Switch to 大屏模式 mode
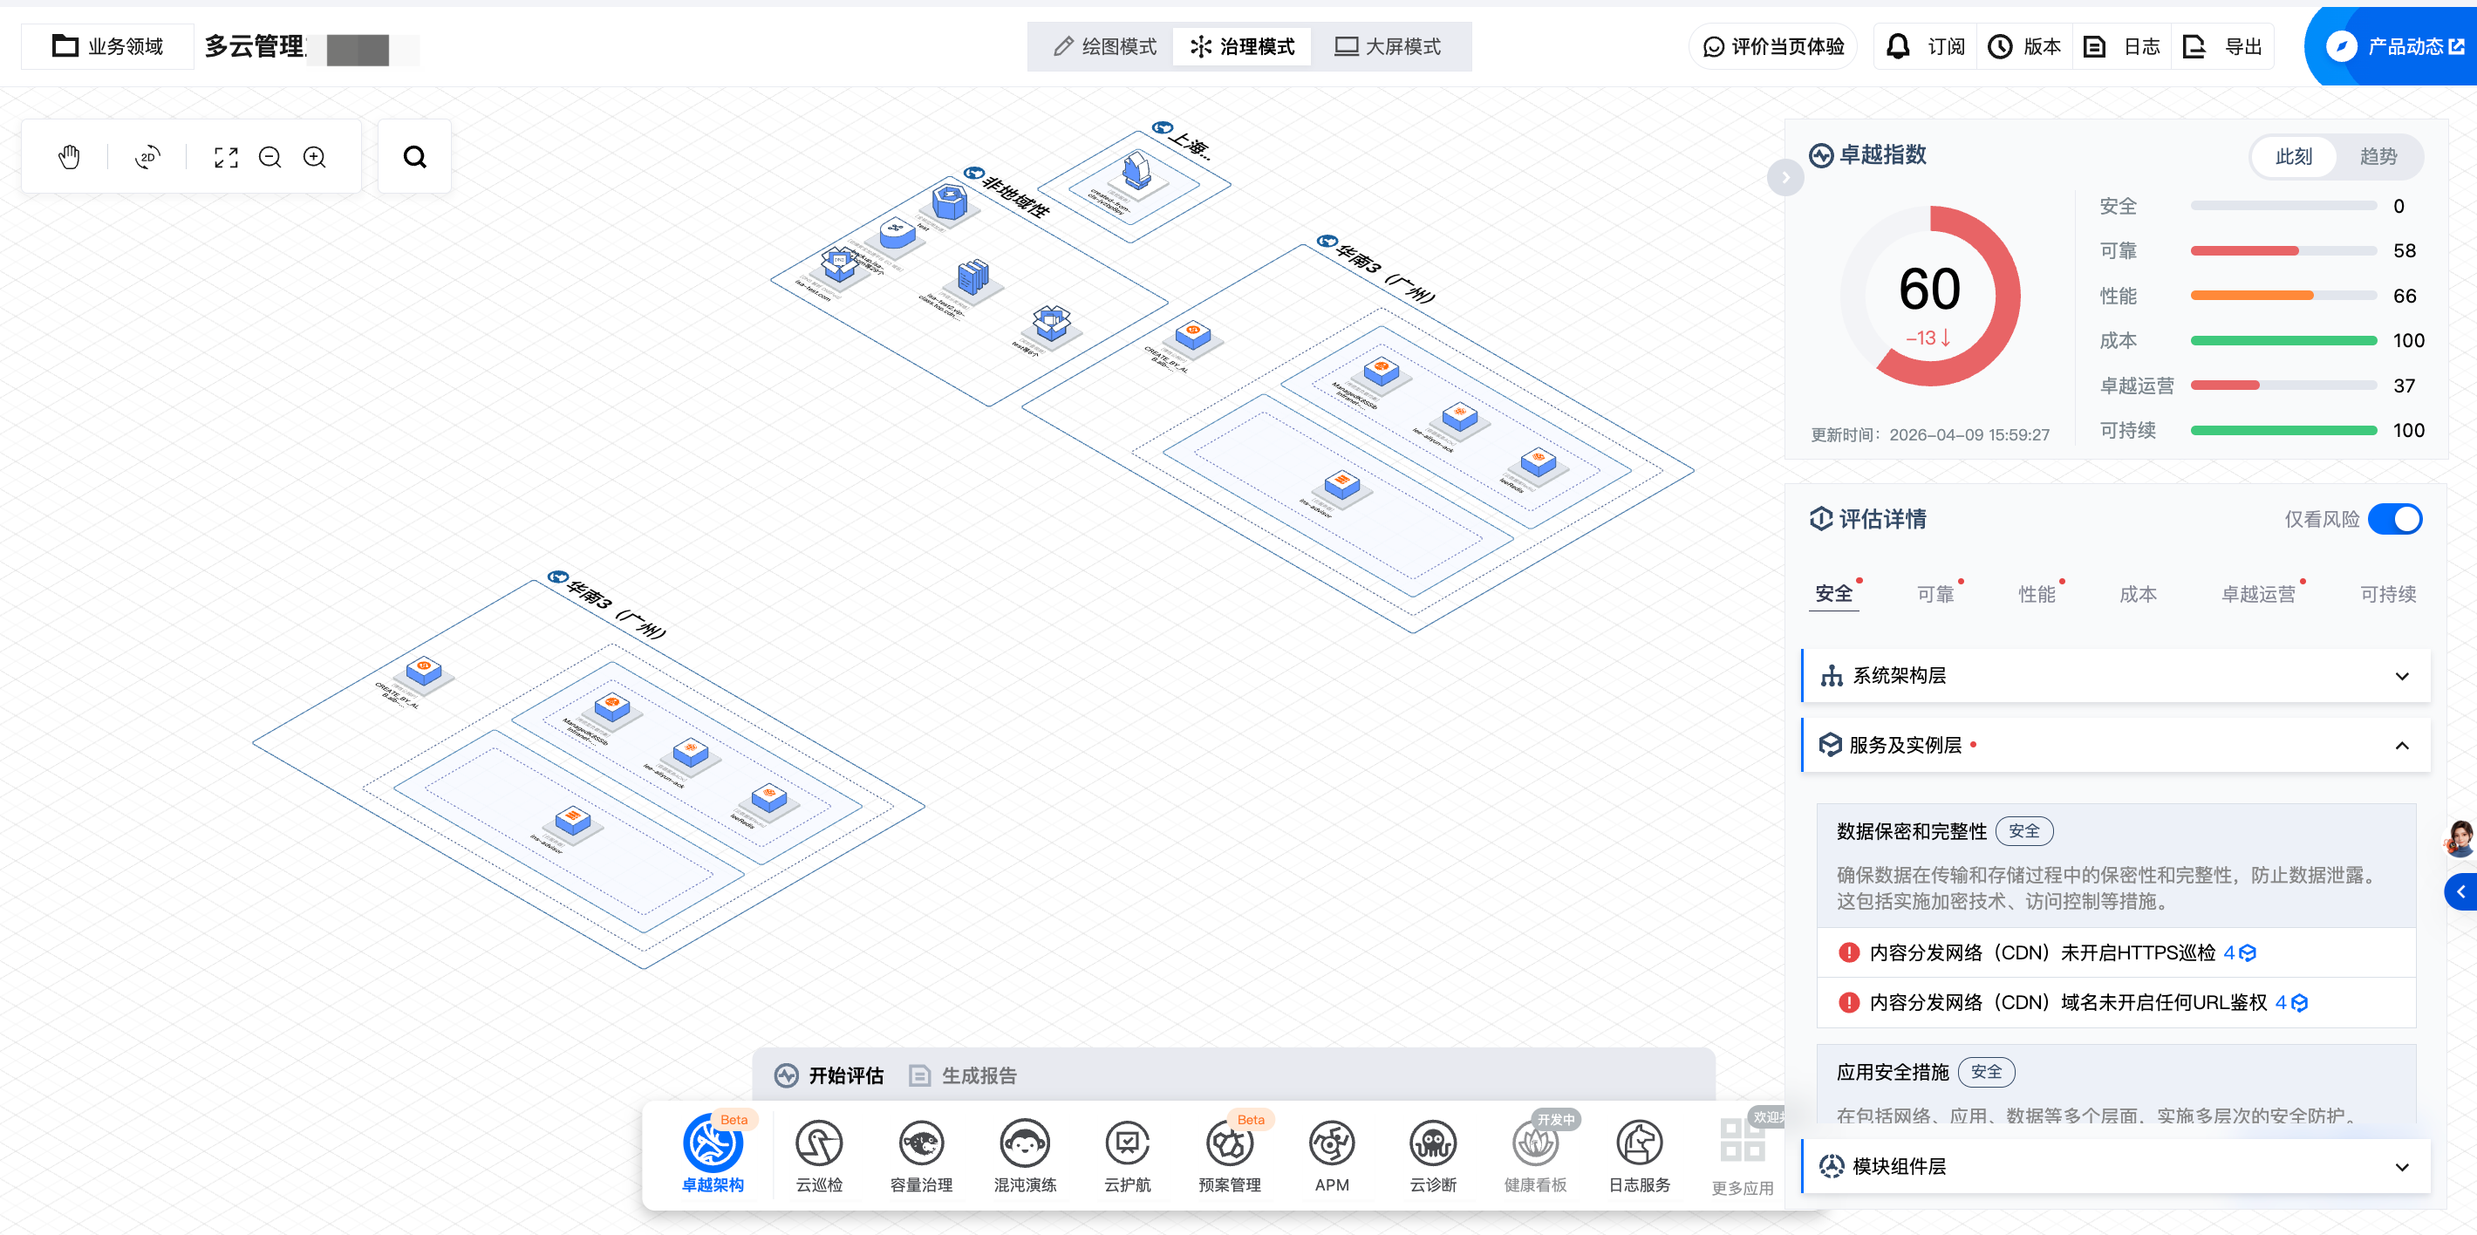 (1388, 46)
